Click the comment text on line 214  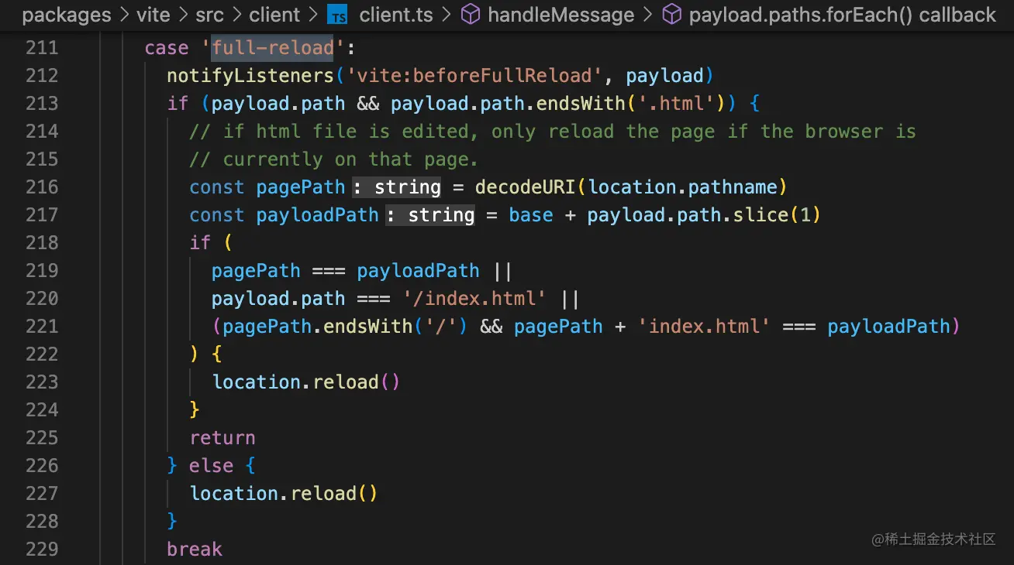click(553, 132)
